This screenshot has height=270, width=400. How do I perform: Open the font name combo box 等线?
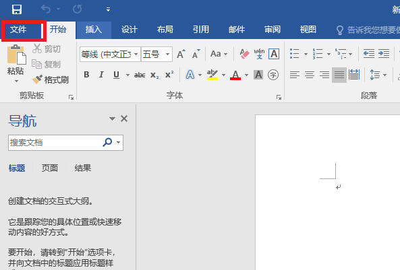[x=110, y=54]
